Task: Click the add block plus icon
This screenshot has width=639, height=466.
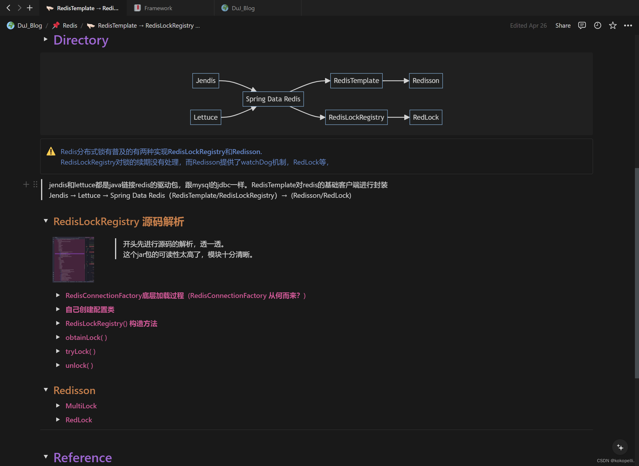Action: pos(26,184)
